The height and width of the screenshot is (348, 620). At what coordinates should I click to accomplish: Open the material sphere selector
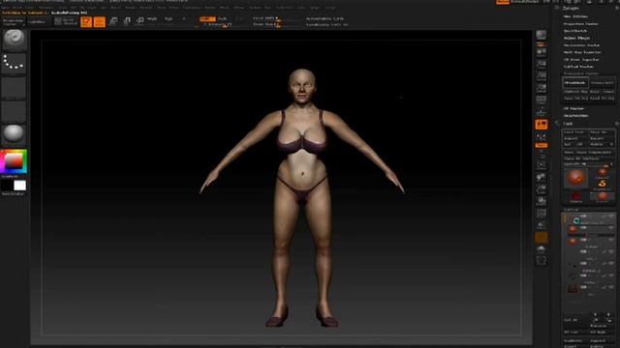click(x=15, y=133)
